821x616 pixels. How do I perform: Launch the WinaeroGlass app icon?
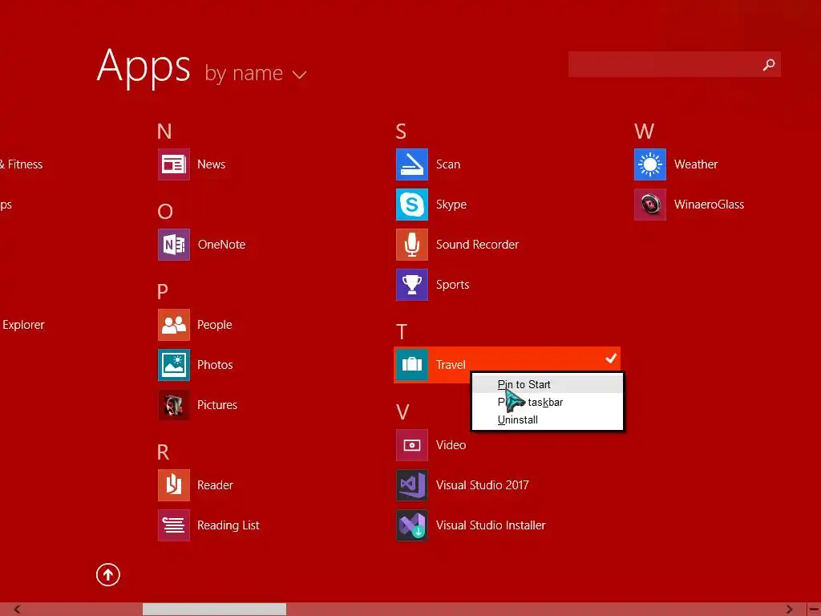650,205
